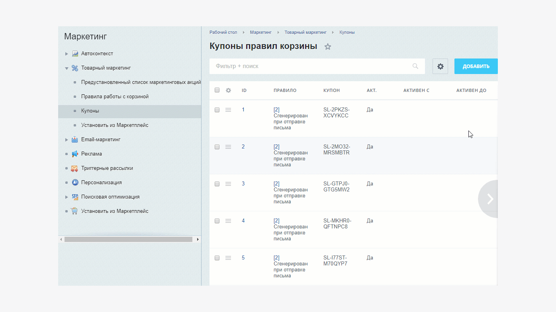Image resolution: width=556 pixels, height=312 pixels.
Task: Select the checkbox for coupon row 5
Action: coord(217,258)
